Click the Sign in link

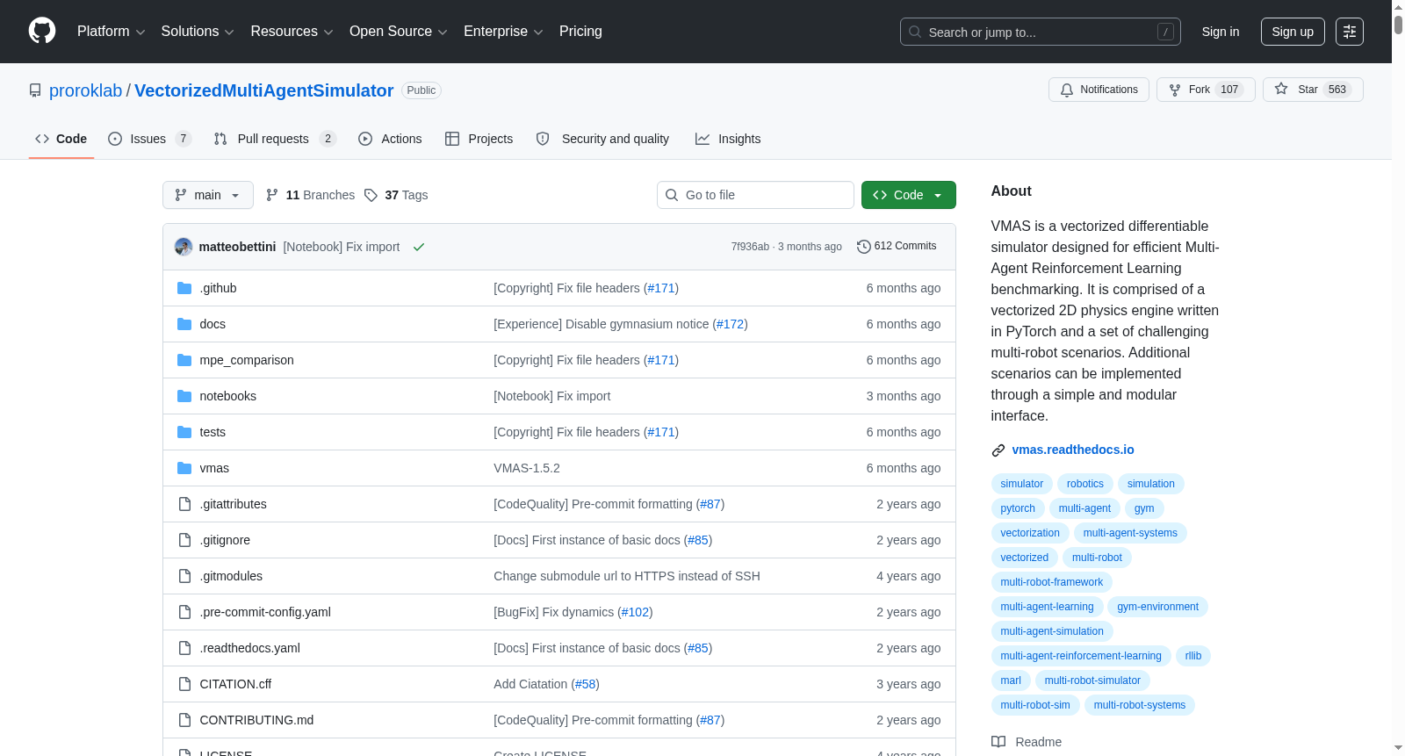(x=1221, y=32)
